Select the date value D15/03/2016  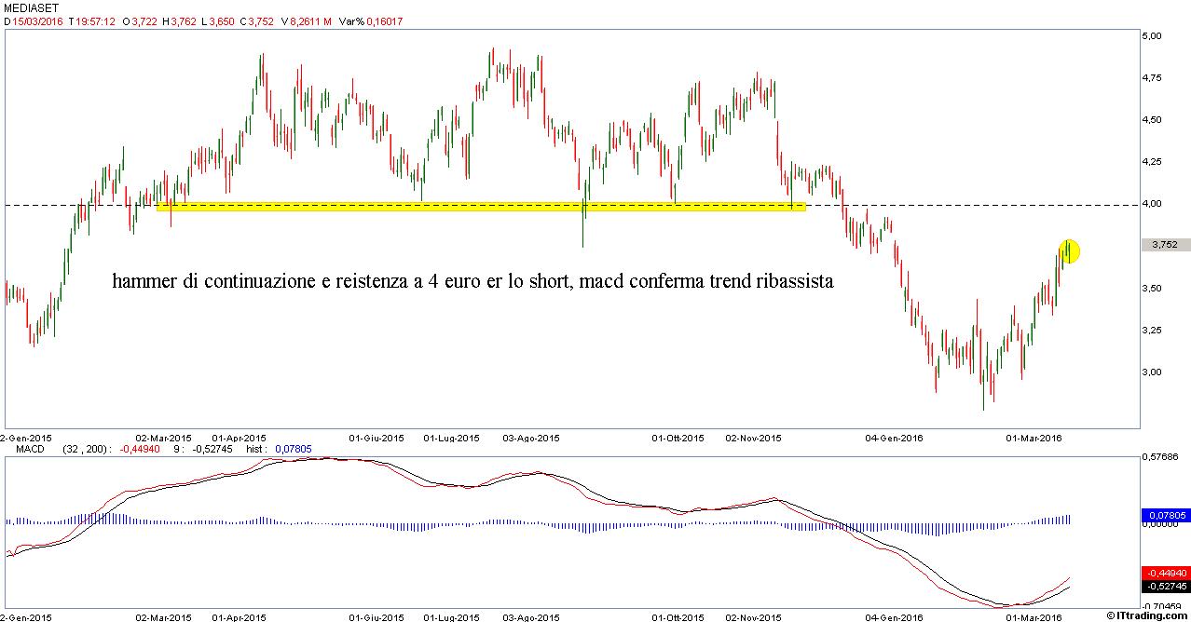click(34, 20)
